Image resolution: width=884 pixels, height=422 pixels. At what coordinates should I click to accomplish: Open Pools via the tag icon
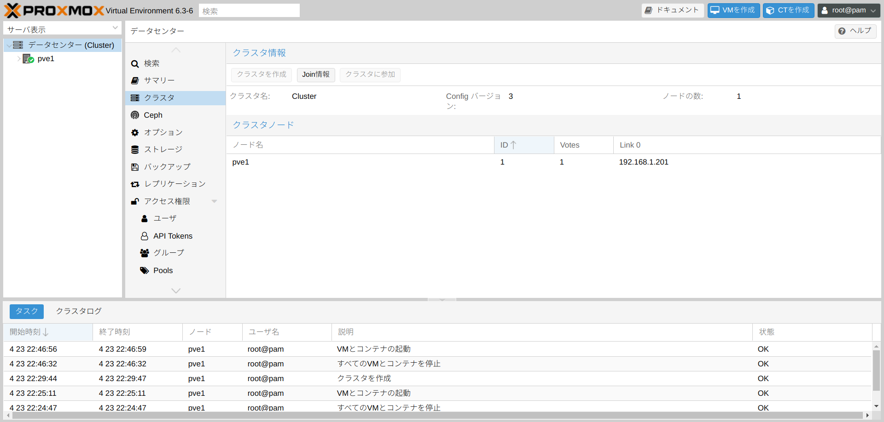click(x=144, y=270)
